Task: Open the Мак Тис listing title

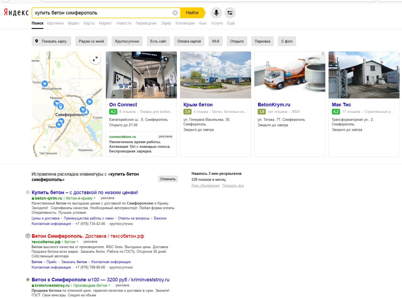Action: point(341,105)
